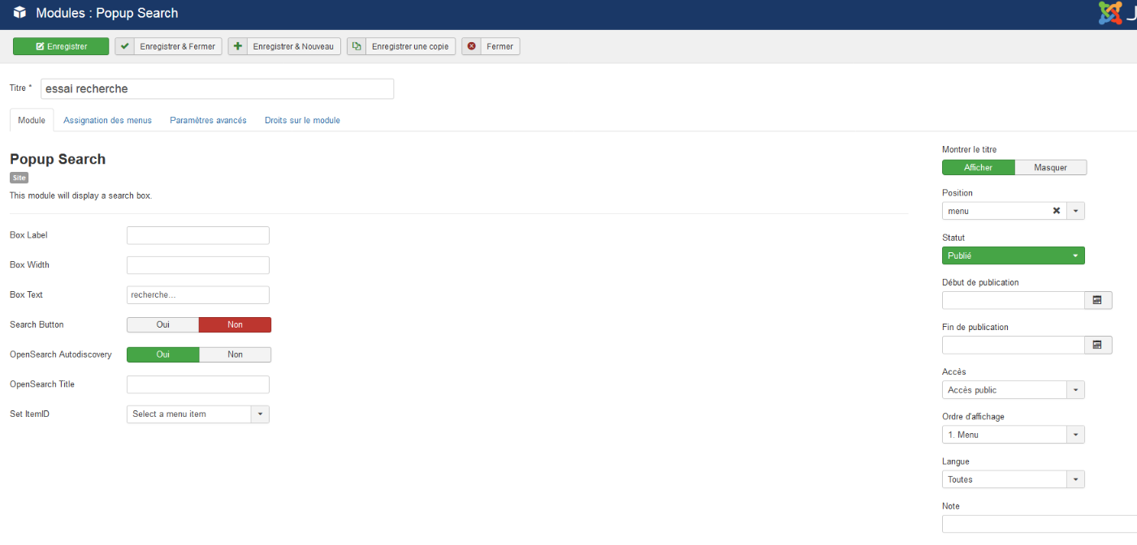Select Masquer for Montrer le titre
This screenshot has width=1137, height=545.
click(x=1050, y=168)
